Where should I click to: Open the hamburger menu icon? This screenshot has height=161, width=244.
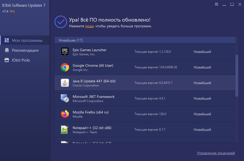coord(216,4)
